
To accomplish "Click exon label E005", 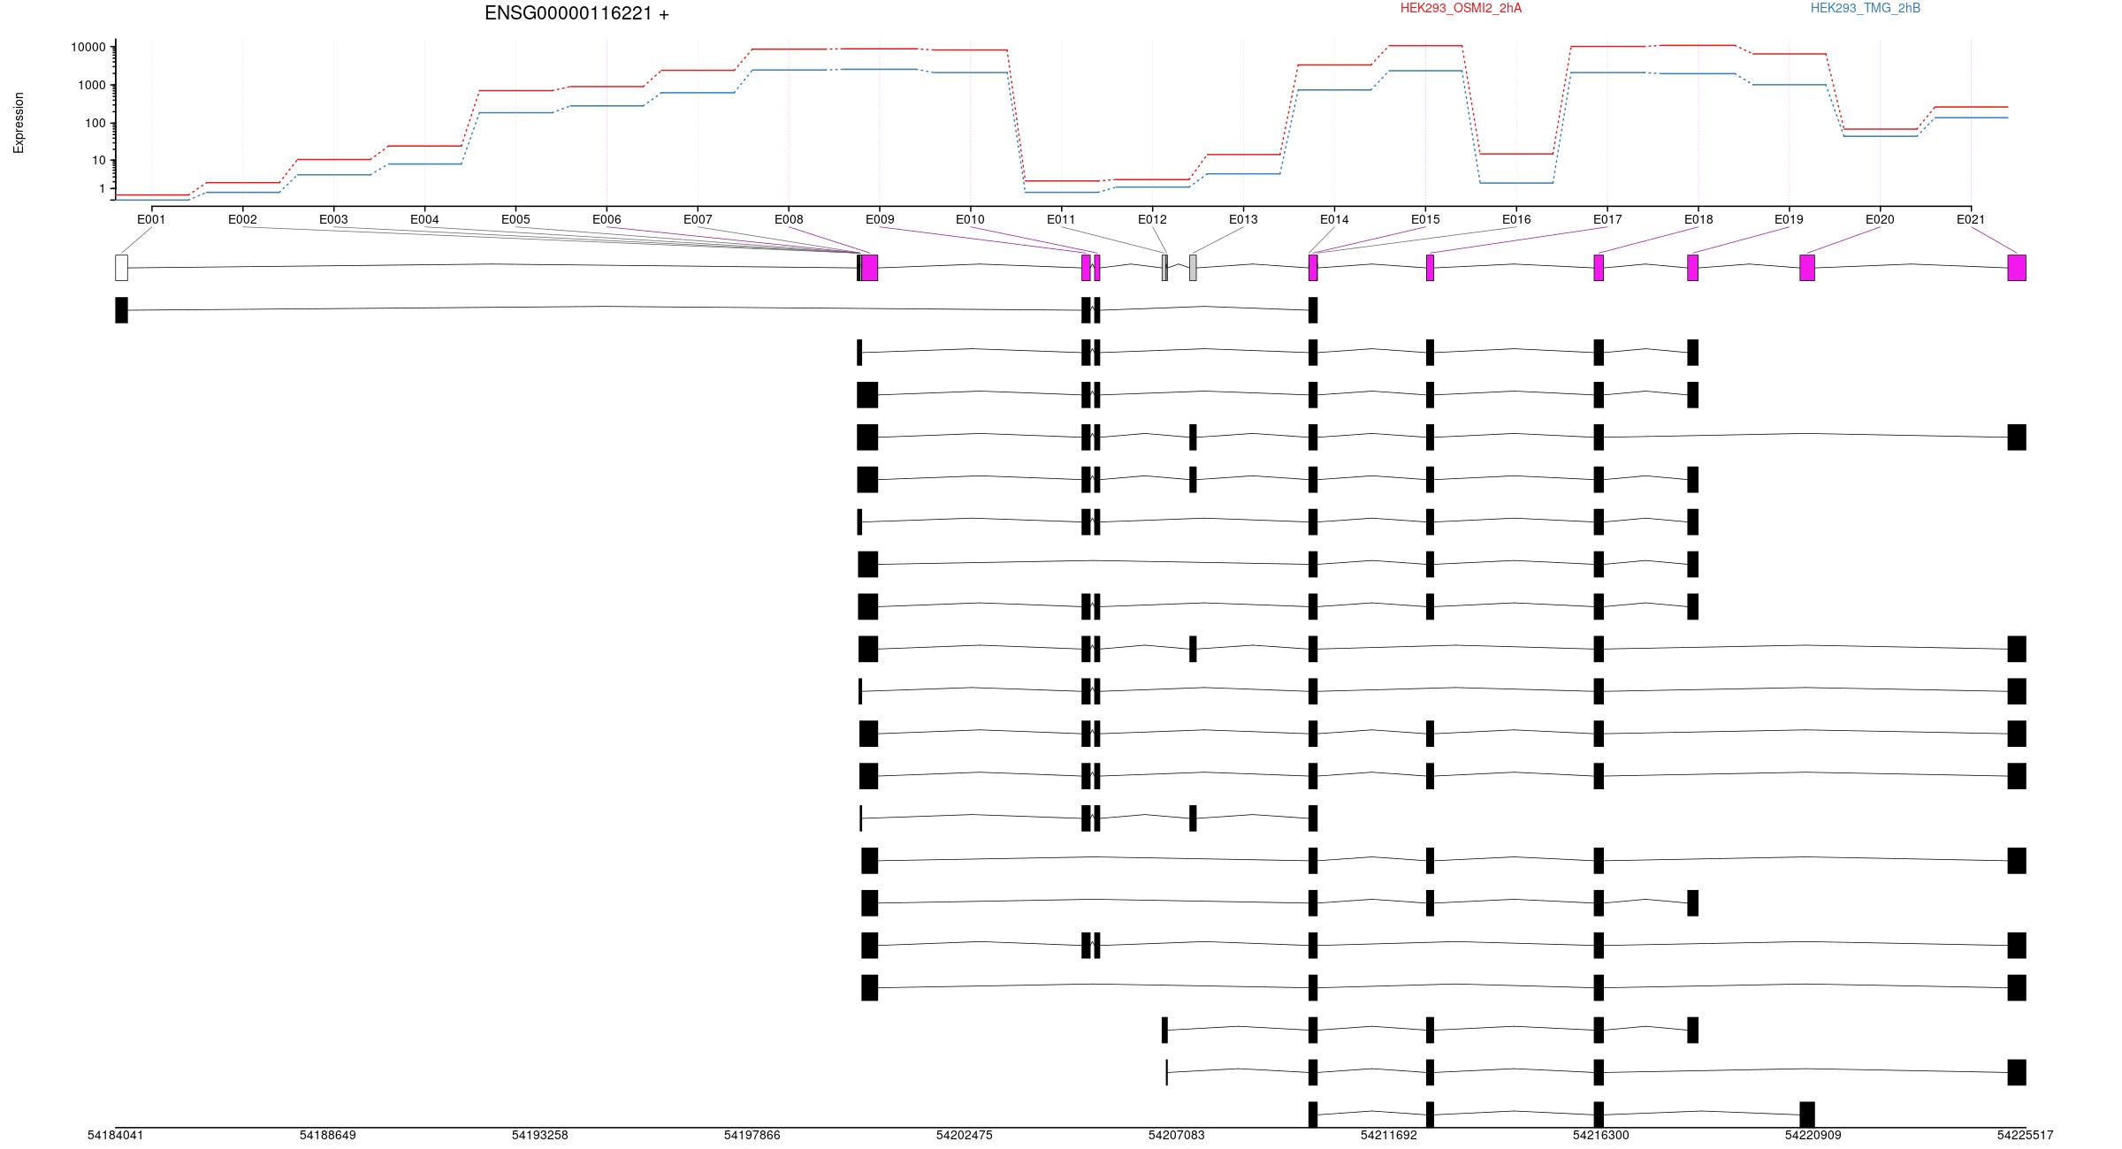I will click(x=515, y=219).
